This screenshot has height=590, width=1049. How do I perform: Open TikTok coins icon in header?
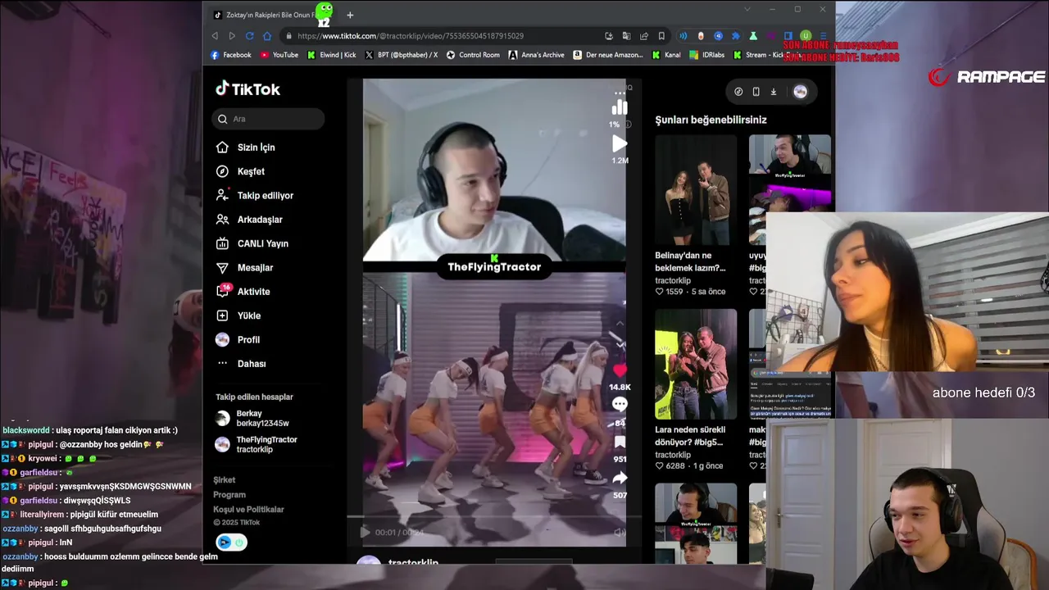[x=738, y=92]
